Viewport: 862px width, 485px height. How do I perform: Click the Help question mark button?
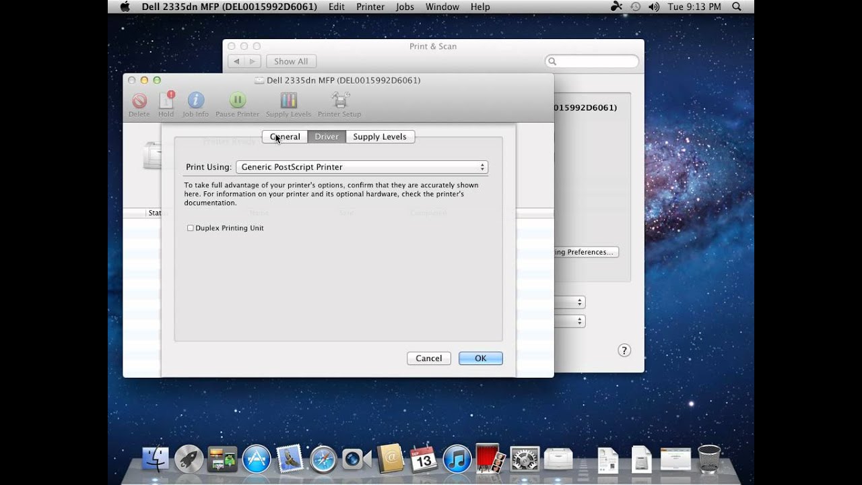coord(624,350)
